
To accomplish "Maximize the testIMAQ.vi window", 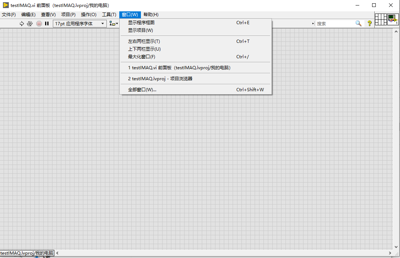I will 374,5.
